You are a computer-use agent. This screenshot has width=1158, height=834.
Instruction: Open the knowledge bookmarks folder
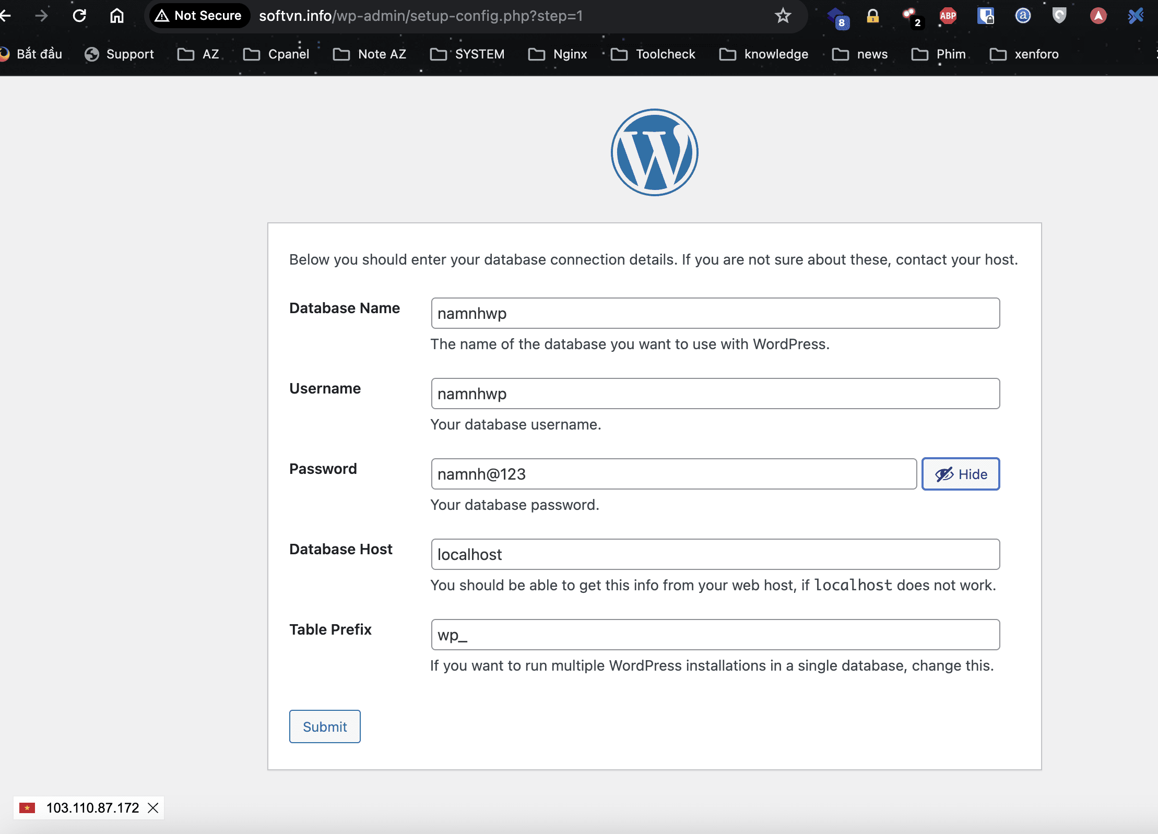[764, 54]
